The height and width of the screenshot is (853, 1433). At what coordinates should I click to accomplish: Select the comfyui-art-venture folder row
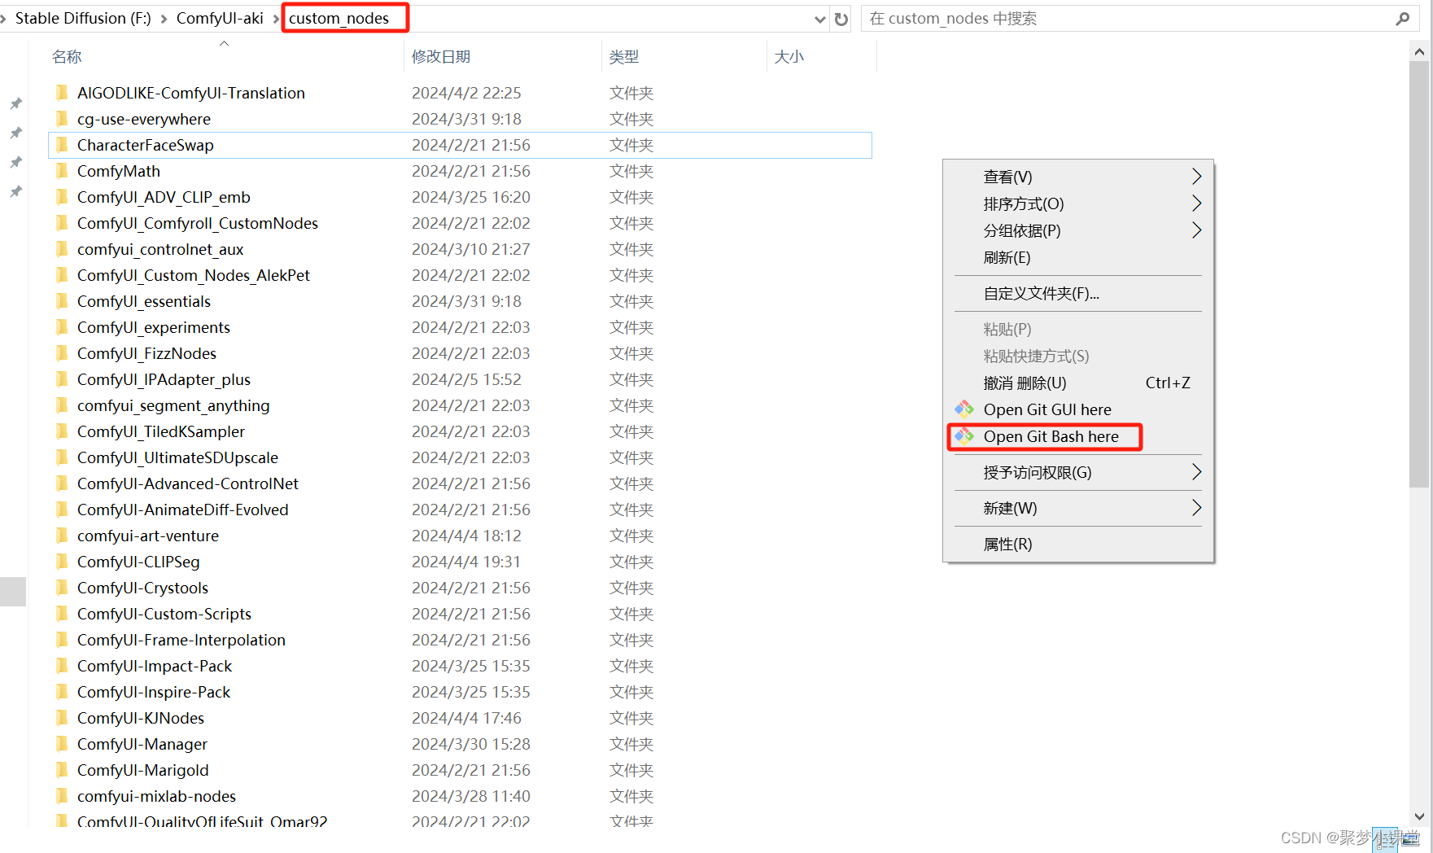pos(460,536)
